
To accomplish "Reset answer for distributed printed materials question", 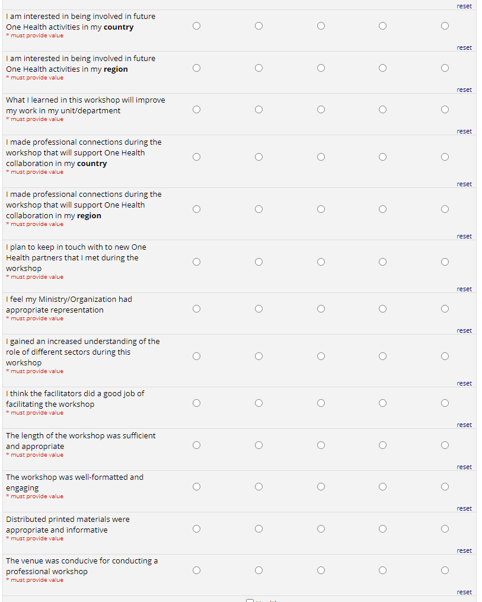I will (x=464, y=551).
